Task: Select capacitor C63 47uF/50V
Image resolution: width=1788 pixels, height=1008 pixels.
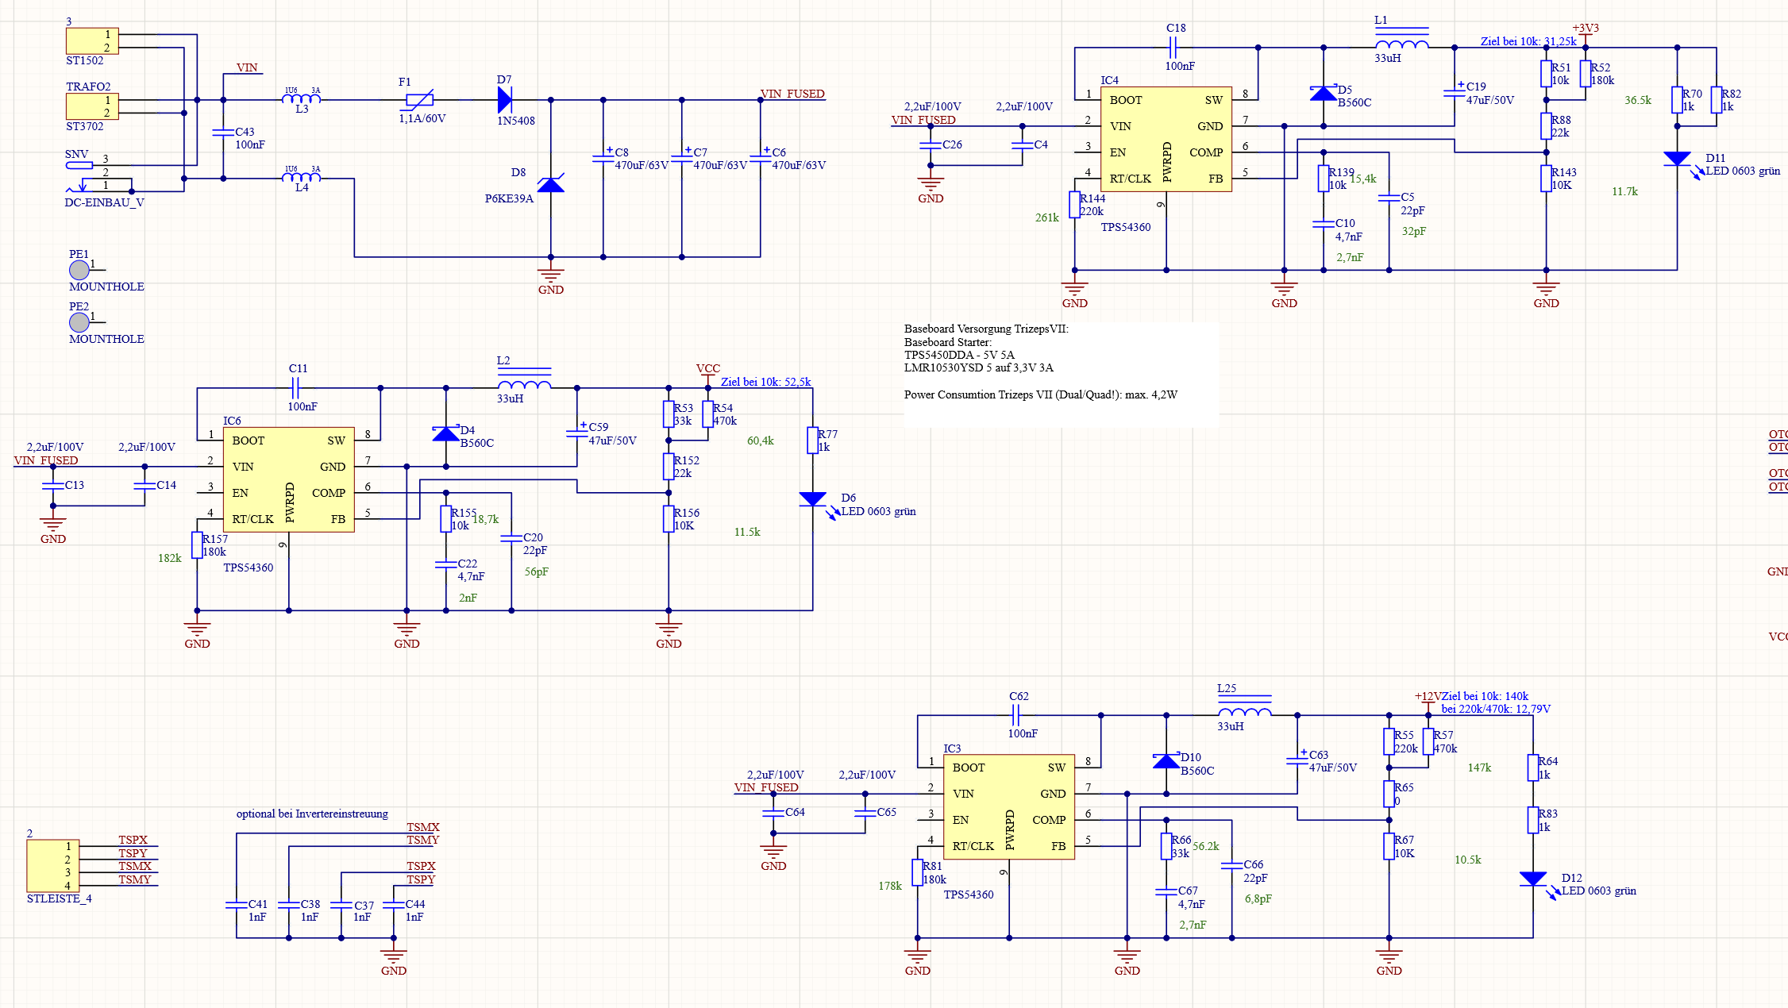Action: point(1297,760)
